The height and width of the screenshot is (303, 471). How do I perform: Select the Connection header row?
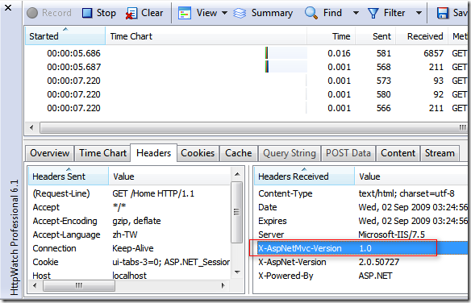click(130, 248)
